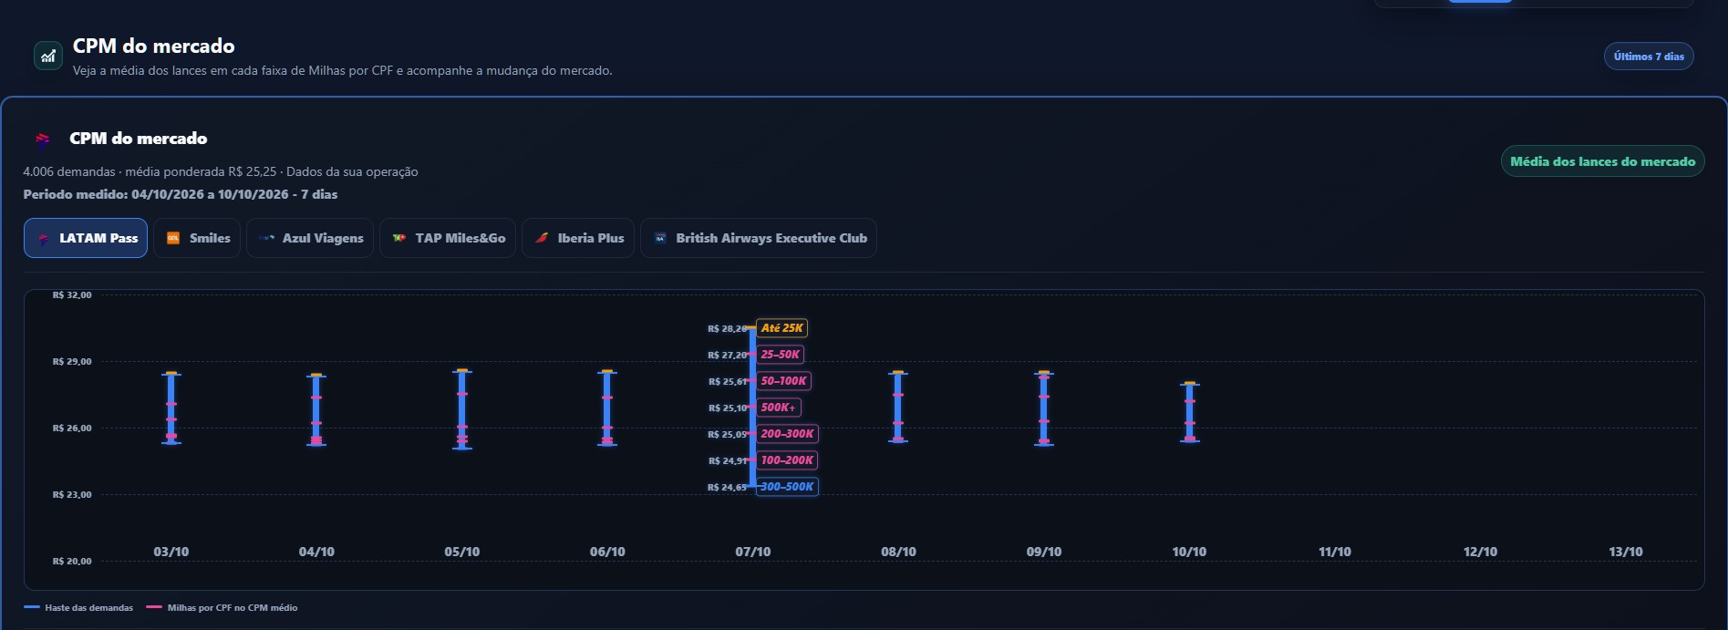Click the Periodo medido date range line
1728x630 pixels.
[181, 194]
